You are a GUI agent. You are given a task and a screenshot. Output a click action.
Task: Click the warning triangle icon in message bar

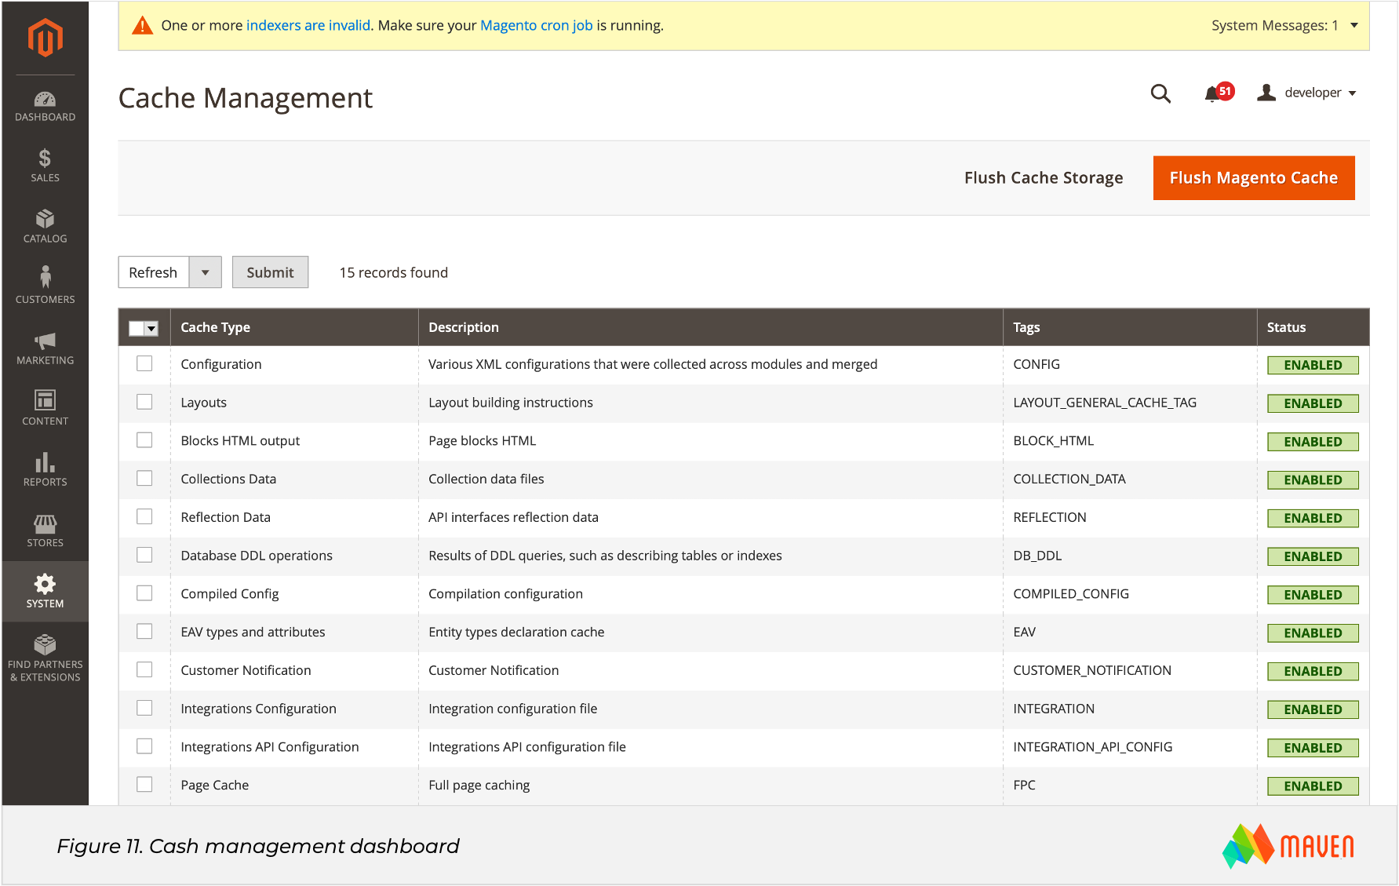pyautogui.click(x=142, y=26)
